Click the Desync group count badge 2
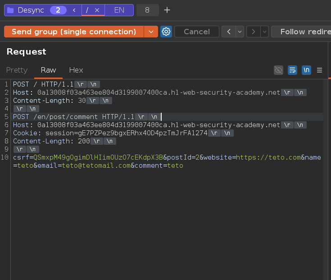331x280 pixels. [58, 10]
